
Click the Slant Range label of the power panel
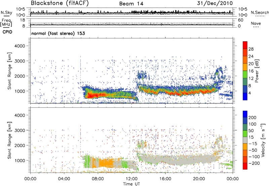click(x=9, y=71)
